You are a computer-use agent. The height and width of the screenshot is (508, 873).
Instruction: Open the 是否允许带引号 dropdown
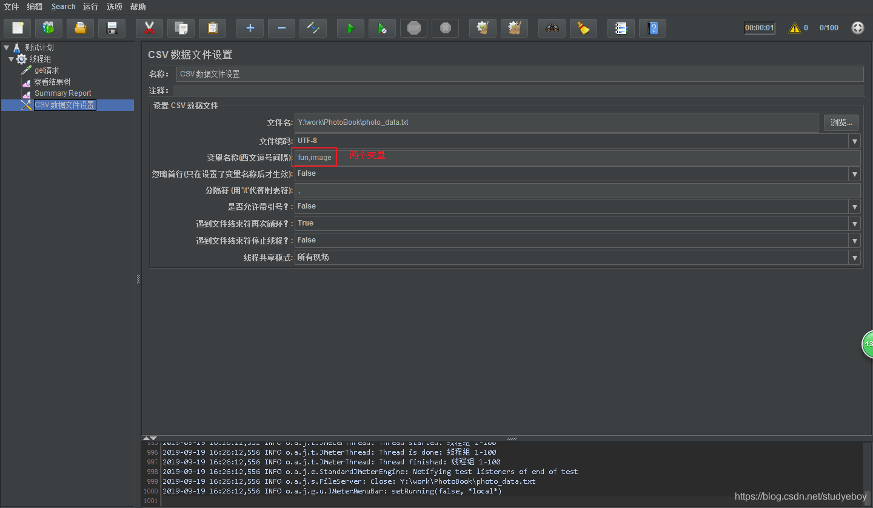pyautogui.click(x=855, y=207)
